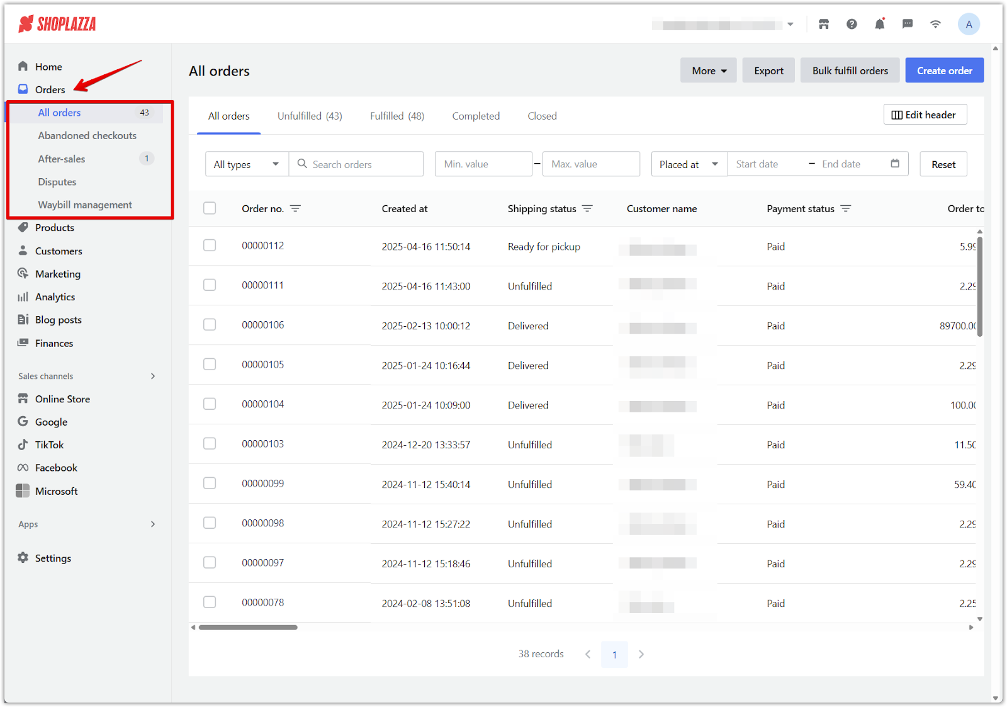Check the box for order 00000098

coord(210,523)
